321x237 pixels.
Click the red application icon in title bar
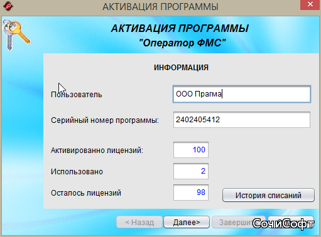pyautogui.click(x=8, y=6)
